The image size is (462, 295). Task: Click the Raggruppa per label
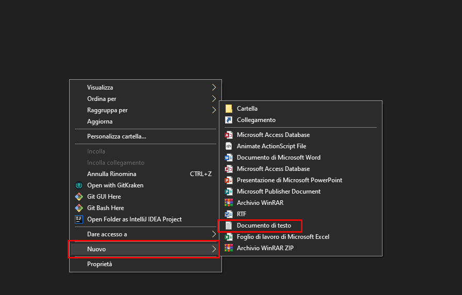(x=107, y=110)
